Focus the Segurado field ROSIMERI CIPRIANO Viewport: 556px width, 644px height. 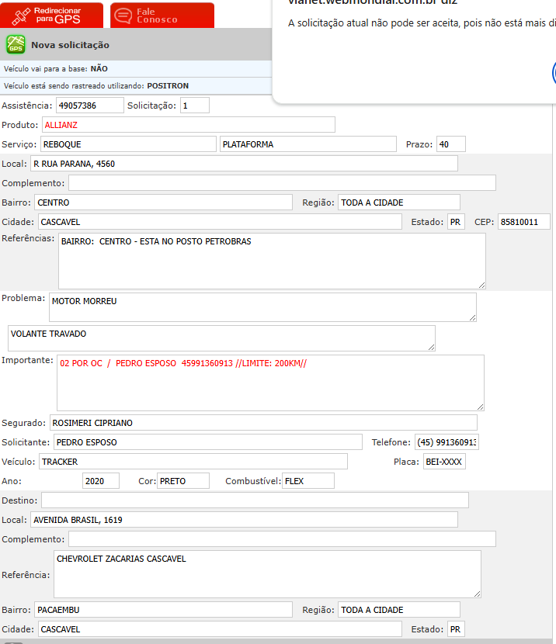click(262, 423)
